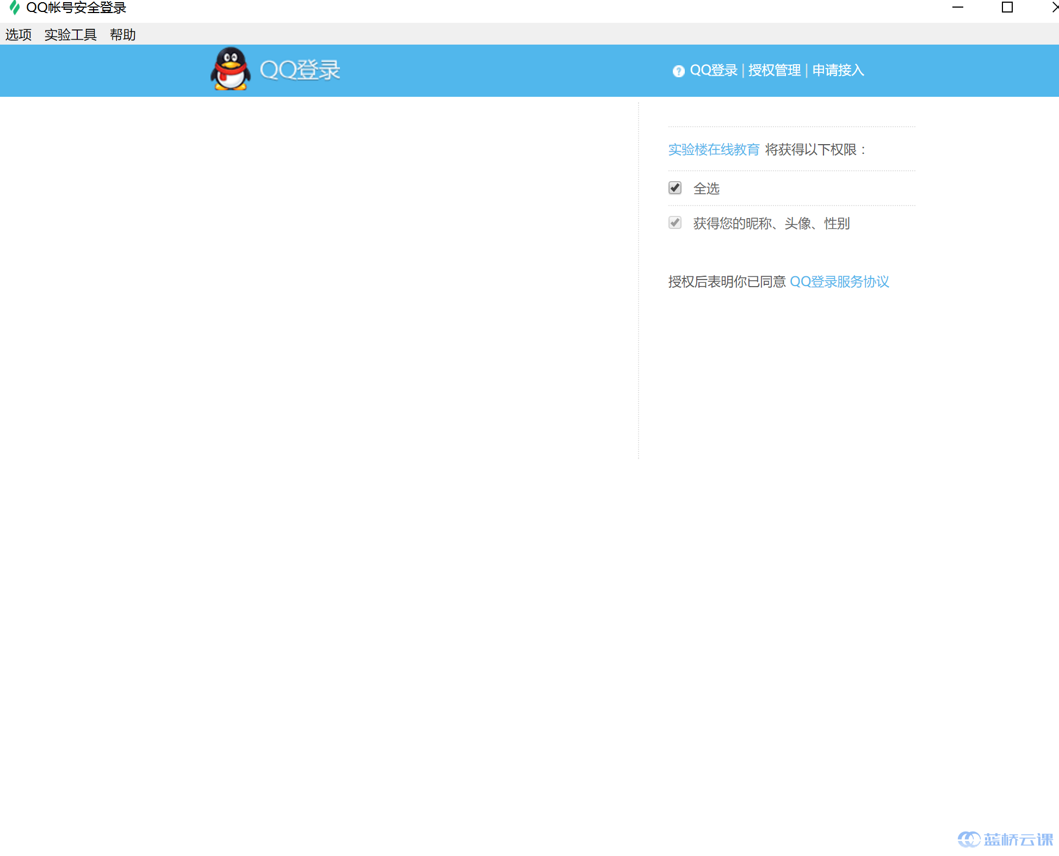The height and width of the screenshot is (856, 1059).
Task: Click the QQ登录 banner title text
Action: [300, 70]
